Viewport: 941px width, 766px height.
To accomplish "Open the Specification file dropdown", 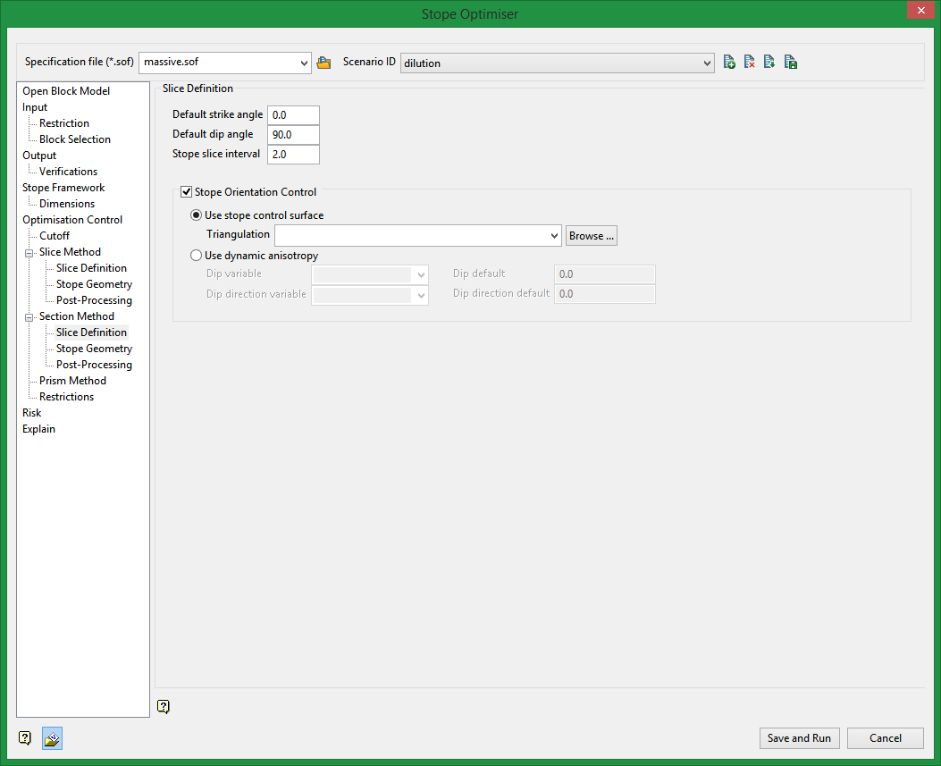I will pos(305,63).
